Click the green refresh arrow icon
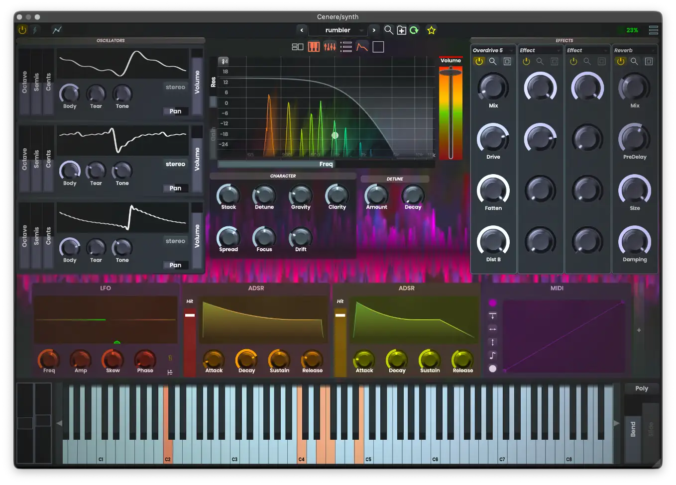The image size is (676, 485). pos(414,30)
